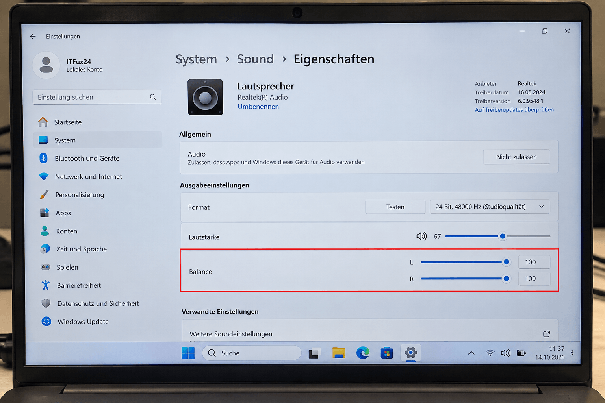Click the Konten person icon
Viewport: 605px width, 403px height.
(45, 231)
